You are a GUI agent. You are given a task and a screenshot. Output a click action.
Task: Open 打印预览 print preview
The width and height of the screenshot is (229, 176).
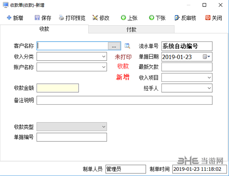(x=72, y=18)
